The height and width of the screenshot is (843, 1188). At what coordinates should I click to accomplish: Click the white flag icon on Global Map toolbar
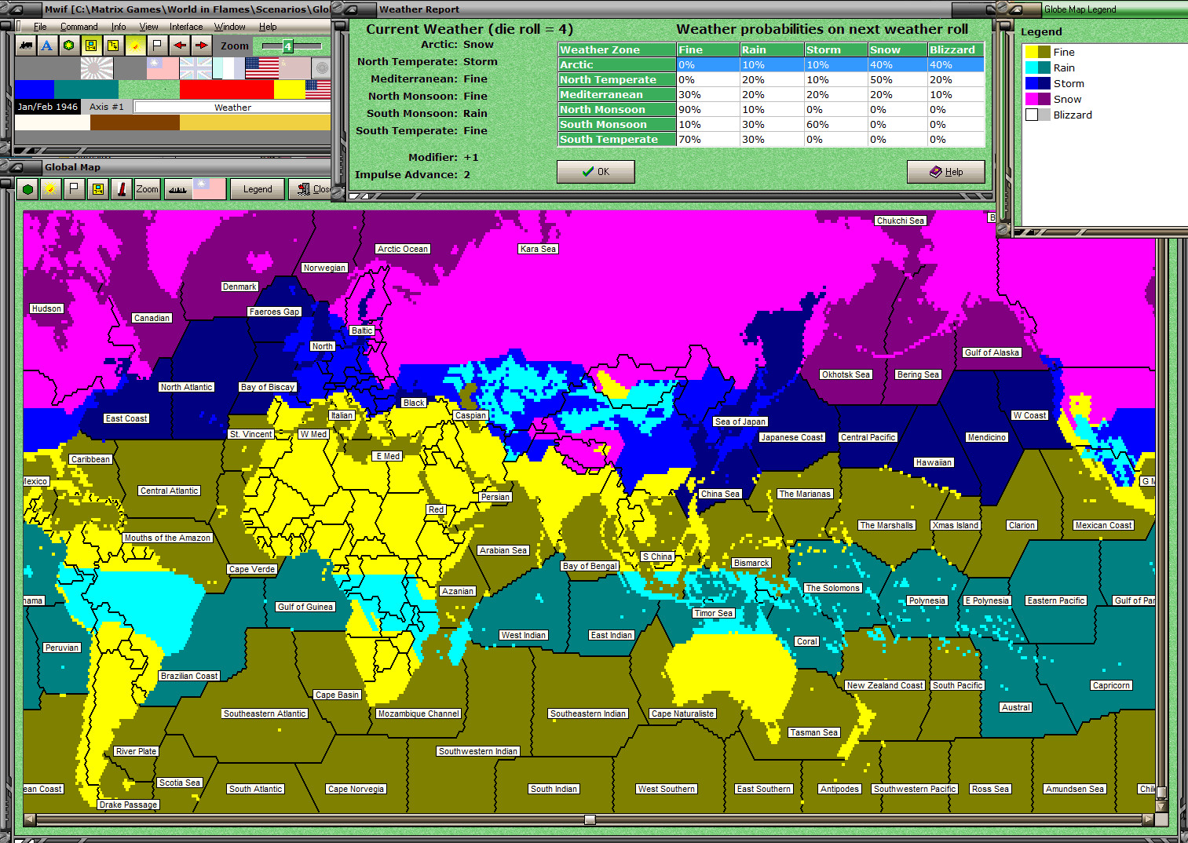coord(73,189)
